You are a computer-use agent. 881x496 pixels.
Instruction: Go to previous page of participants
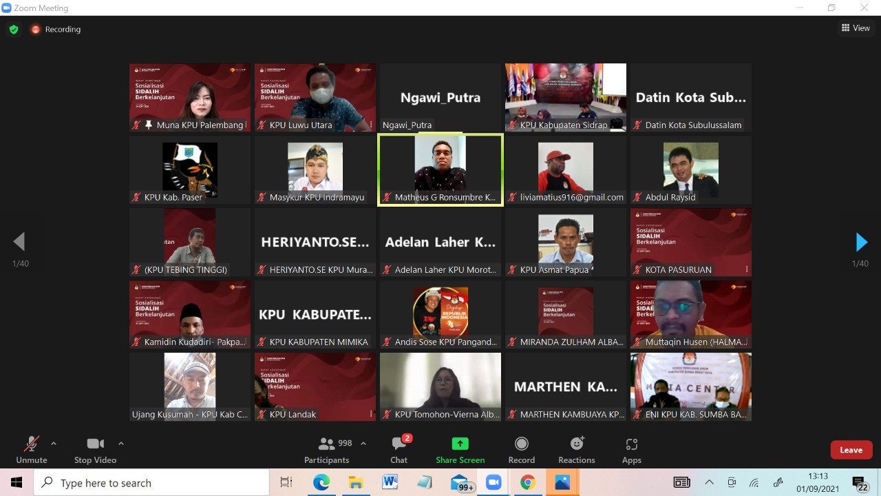click(x=19, y=242)
